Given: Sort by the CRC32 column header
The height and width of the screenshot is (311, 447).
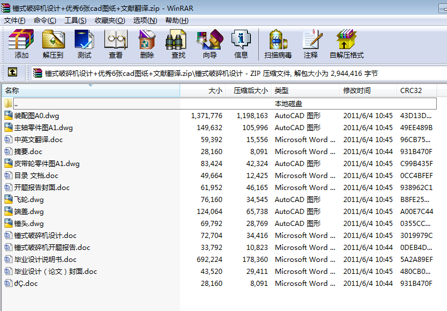Looking at the screenshot, I should tap(416, 90).
